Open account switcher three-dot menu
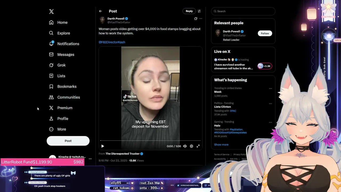 [90, 159]
